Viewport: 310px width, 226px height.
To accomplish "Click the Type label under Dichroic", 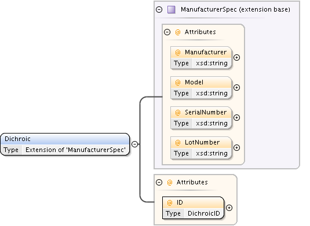I will (x=11, y=150).
